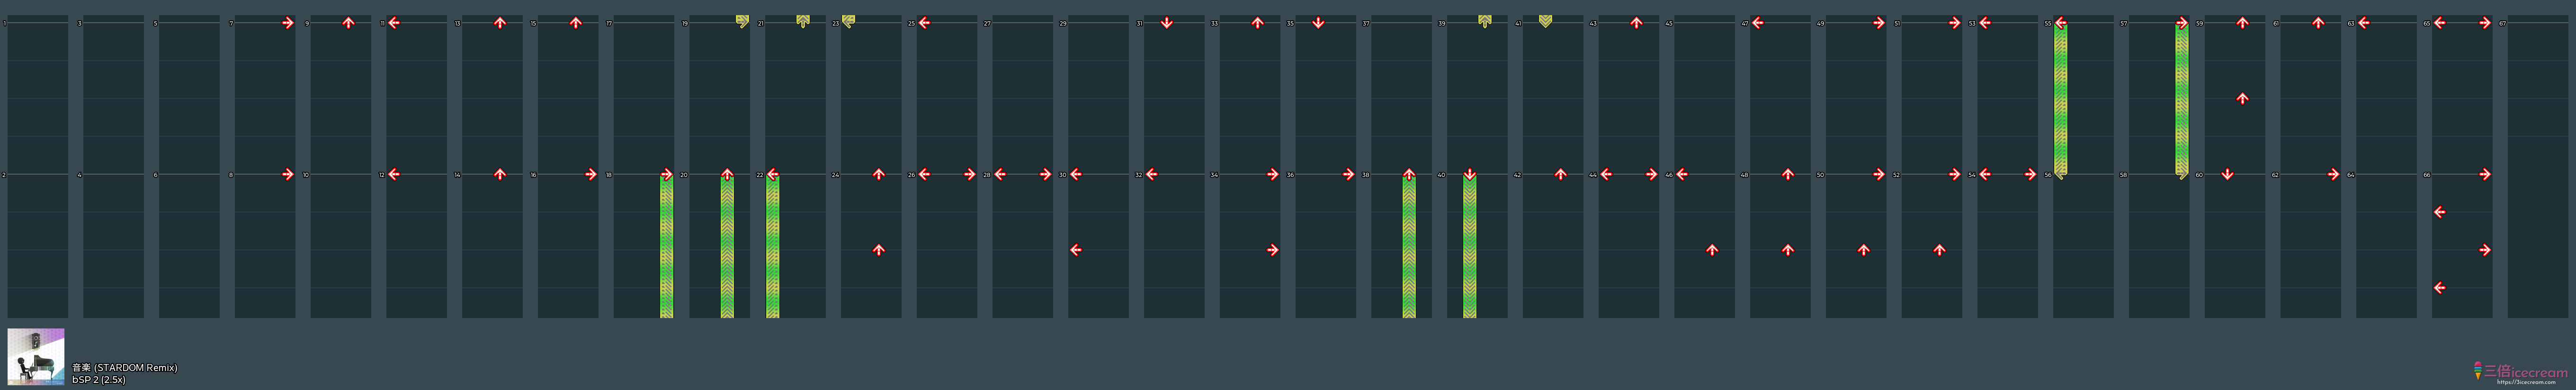Click the left arrow of the measure 44 jump
This screenshot has height=390, width=2576.
tap(1606, 175)
